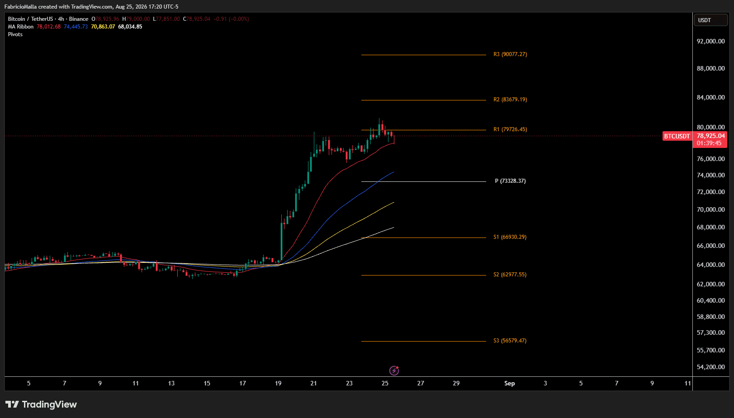
Task: Click date 25 on the time axis
Action: (x=385, y=383)
